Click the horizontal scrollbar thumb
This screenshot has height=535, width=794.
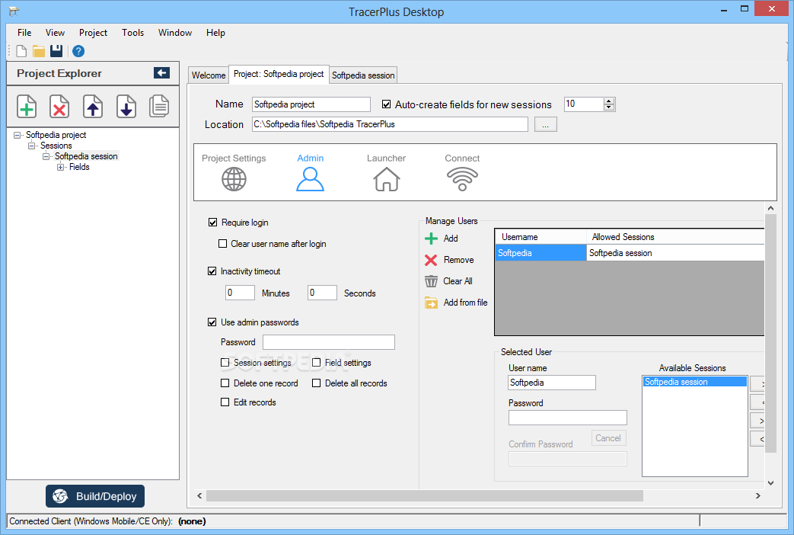(424, 495)
